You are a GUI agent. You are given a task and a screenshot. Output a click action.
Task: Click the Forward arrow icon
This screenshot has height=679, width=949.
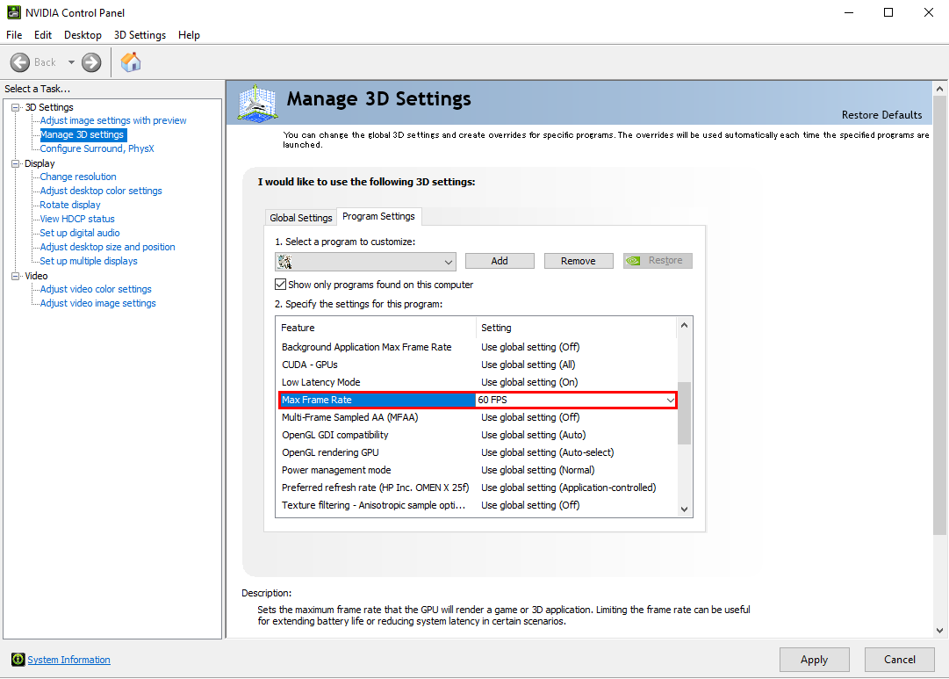(x=91, y=62)
